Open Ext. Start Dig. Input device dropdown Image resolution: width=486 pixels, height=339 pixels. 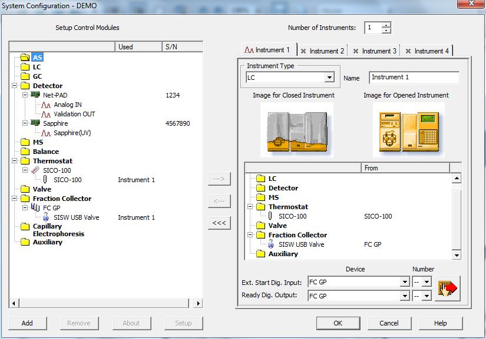405,282
